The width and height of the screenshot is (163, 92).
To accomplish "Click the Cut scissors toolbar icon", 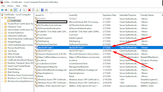I will click(20, 10).
